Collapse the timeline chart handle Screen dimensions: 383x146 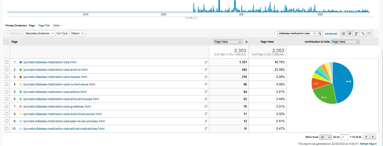191,18
